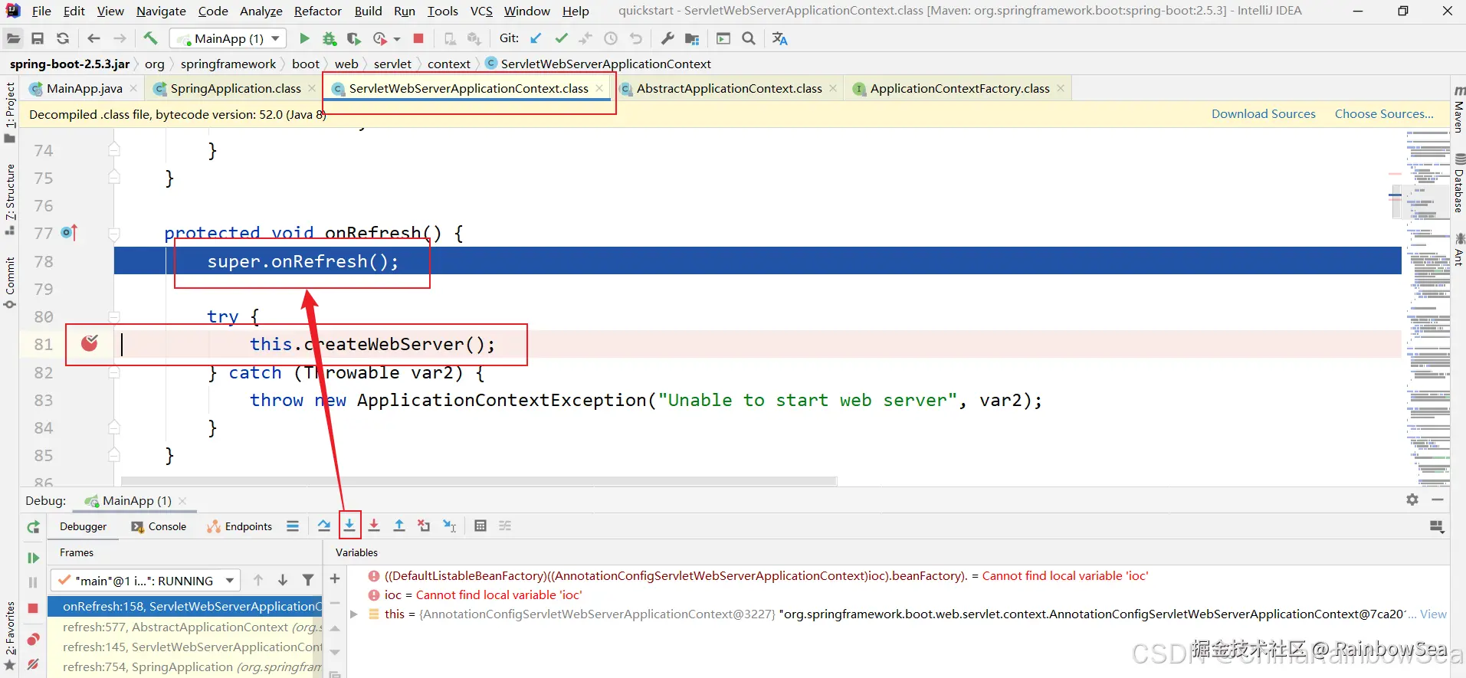Click Git Rollback undo arrow icon
The image size is (1466, 678).
click(635, 38)
